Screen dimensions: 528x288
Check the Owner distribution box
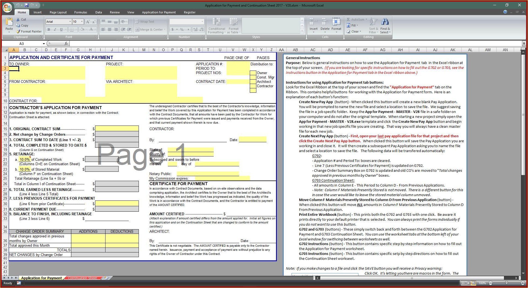pos(253,73)
